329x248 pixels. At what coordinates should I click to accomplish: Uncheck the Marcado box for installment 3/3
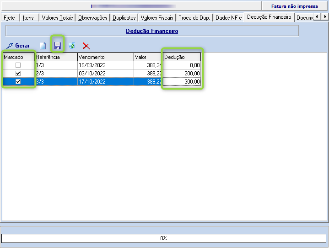(x=18, y=82)
